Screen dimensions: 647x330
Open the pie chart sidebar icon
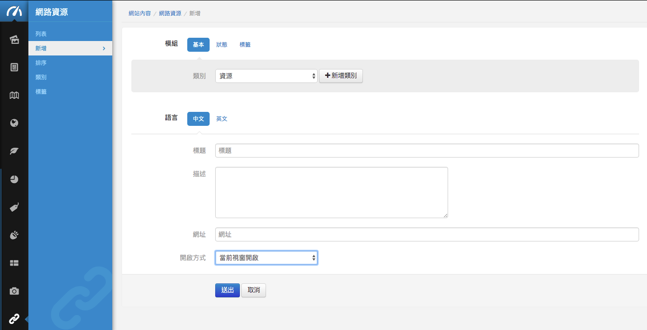[14, 179]
